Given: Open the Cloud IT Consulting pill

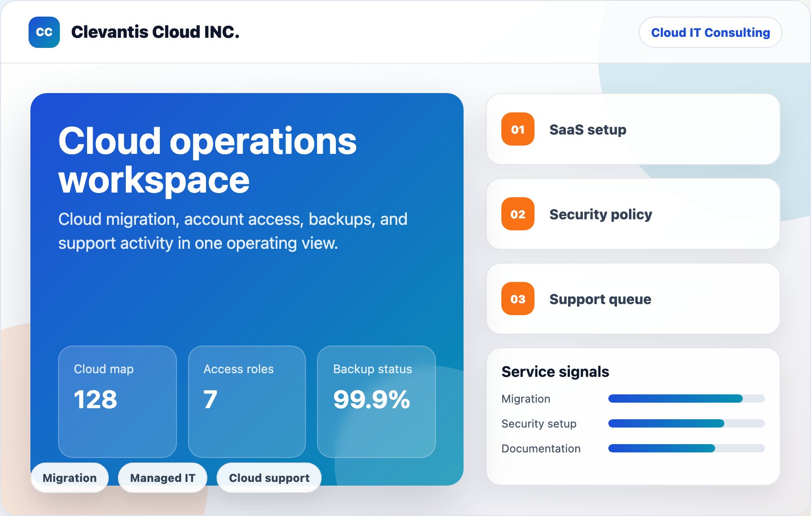Looking at the screenshot, I should pyautogui.click(x=710, y=32).
